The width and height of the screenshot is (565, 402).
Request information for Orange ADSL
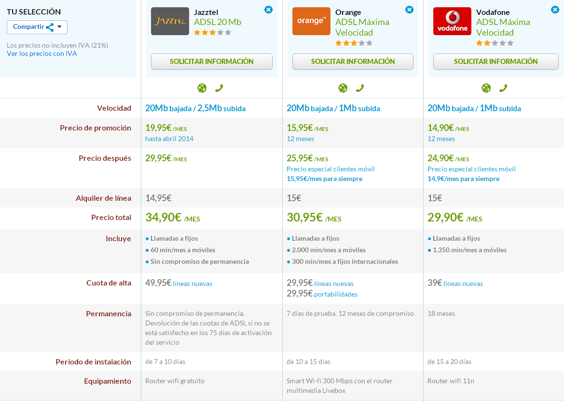pyautogui.click(x=353, y=62)
